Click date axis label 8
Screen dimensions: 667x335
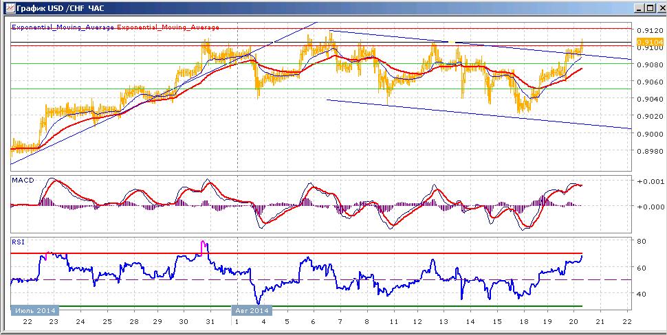(365, 322)
